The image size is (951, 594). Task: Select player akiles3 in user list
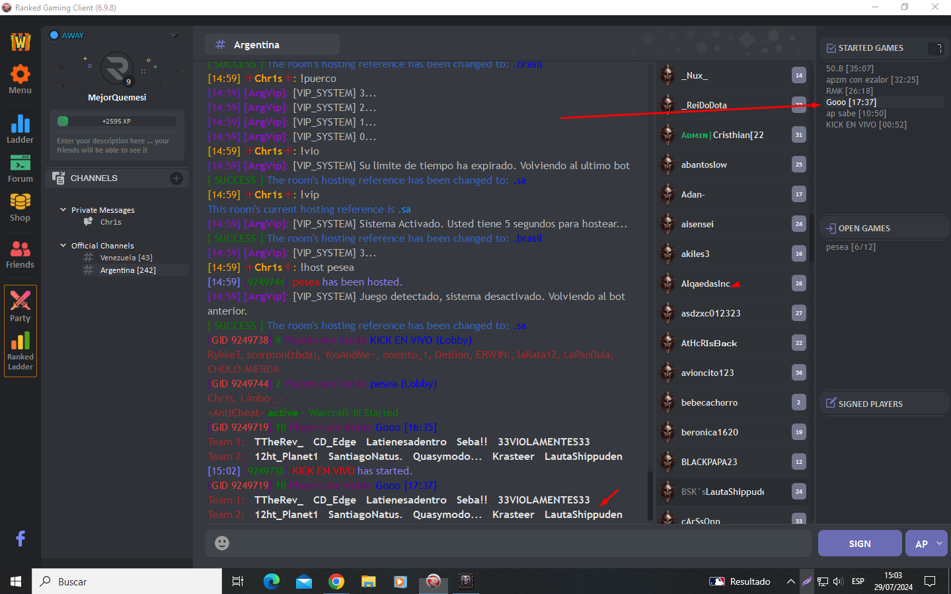point(695,254)
